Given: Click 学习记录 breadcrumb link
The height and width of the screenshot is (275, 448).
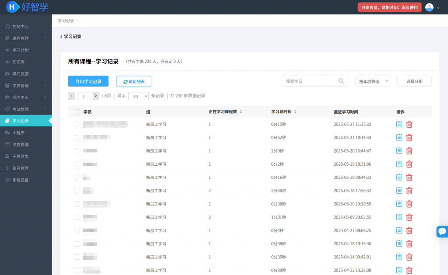Looking at the screenshot, I should (x=66, y=21).
